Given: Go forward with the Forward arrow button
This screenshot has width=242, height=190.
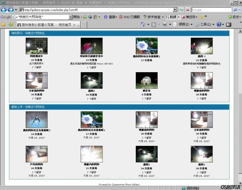Looking at the screenshot, I should tap(11, 10).
